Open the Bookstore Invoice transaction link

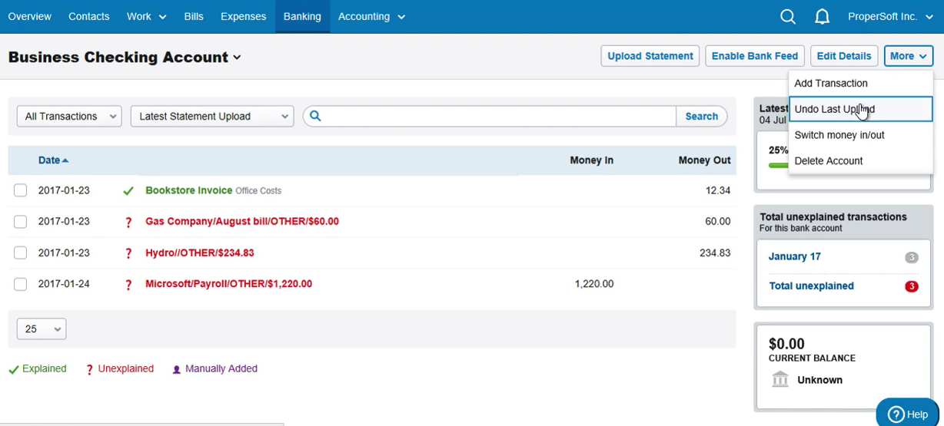188,190
